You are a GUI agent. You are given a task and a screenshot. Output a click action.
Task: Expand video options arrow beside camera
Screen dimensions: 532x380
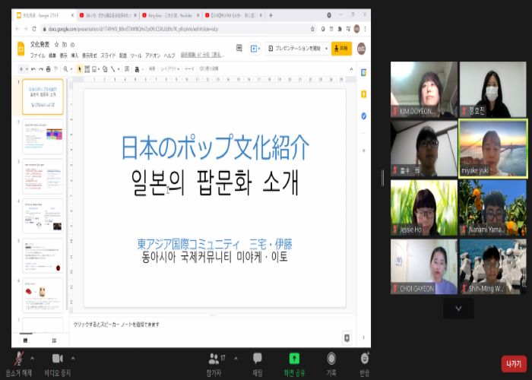click(x=73, y=356)
